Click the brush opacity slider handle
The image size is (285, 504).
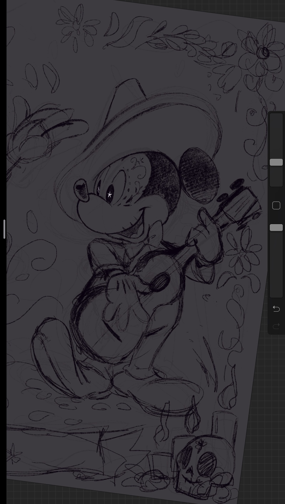(x=276, y=227)
